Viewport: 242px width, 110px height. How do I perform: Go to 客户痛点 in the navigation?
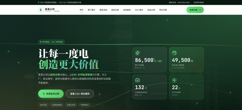(91, 10)
